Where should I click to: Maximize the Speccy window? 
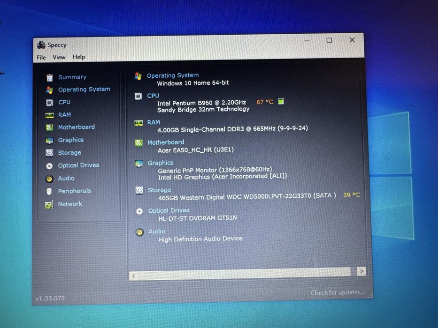329,40
